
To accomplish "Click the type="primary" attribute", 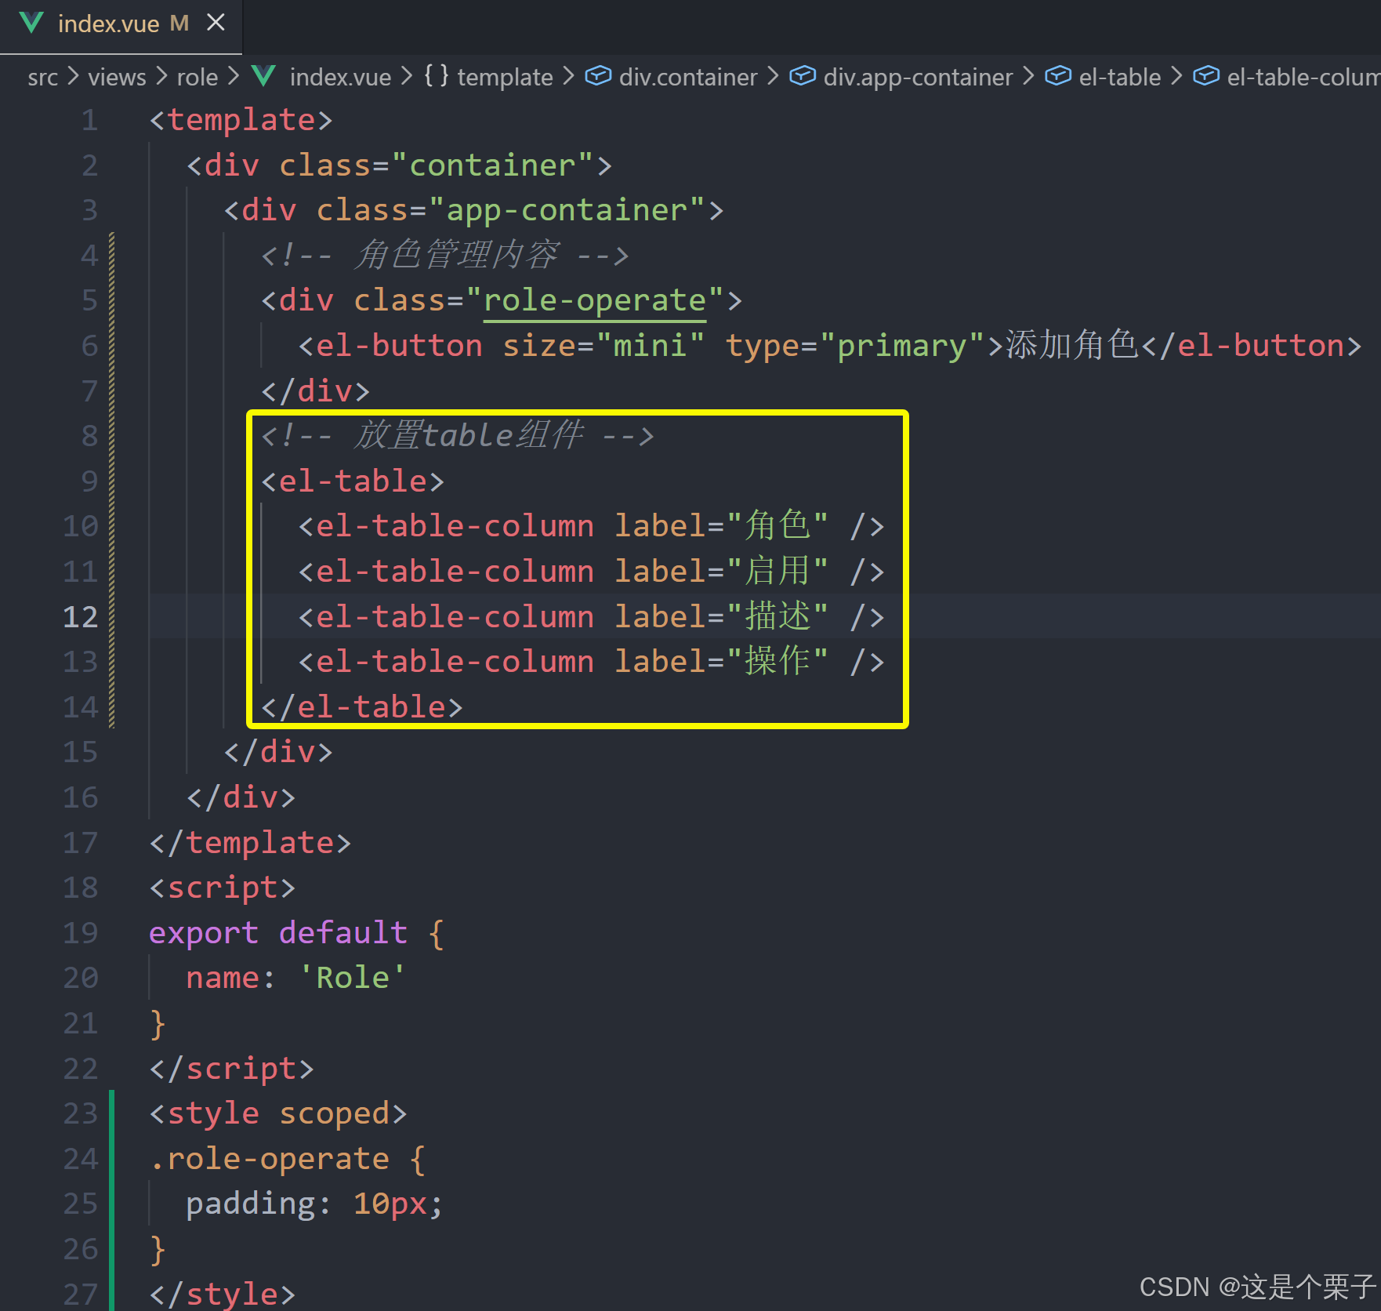I will (x=855, y=346).
